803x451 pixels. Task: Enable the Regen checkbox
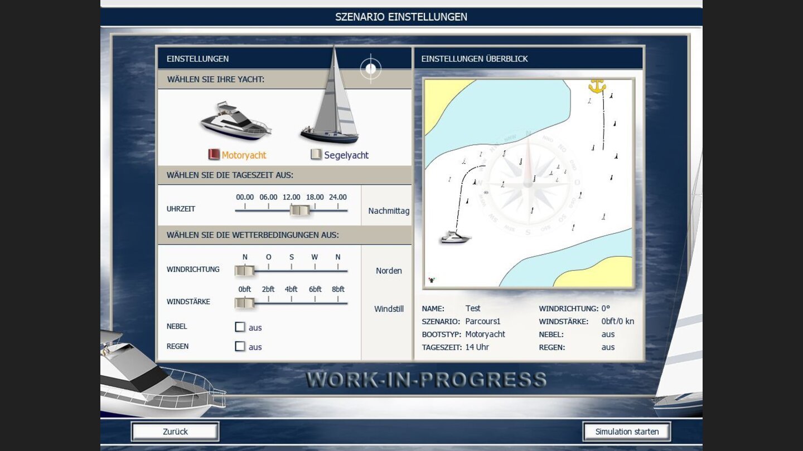coord(240,346)
